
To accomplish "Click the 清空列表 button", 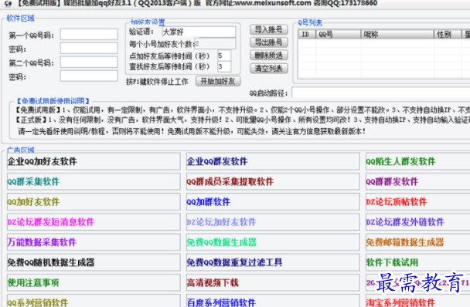I will [269, 69].
